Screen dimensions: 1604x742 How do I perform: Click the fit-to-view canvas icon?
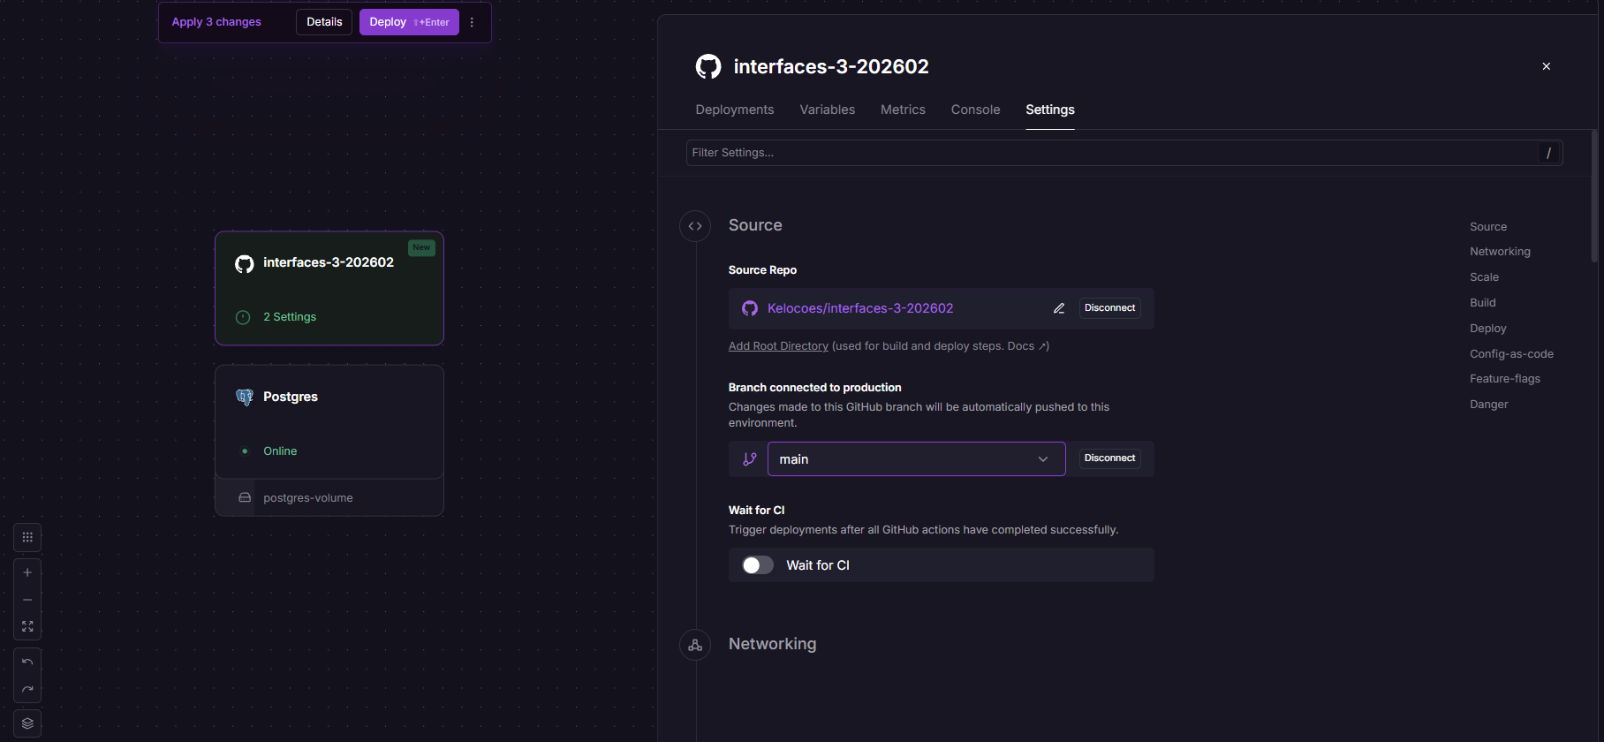pos(27,626)
